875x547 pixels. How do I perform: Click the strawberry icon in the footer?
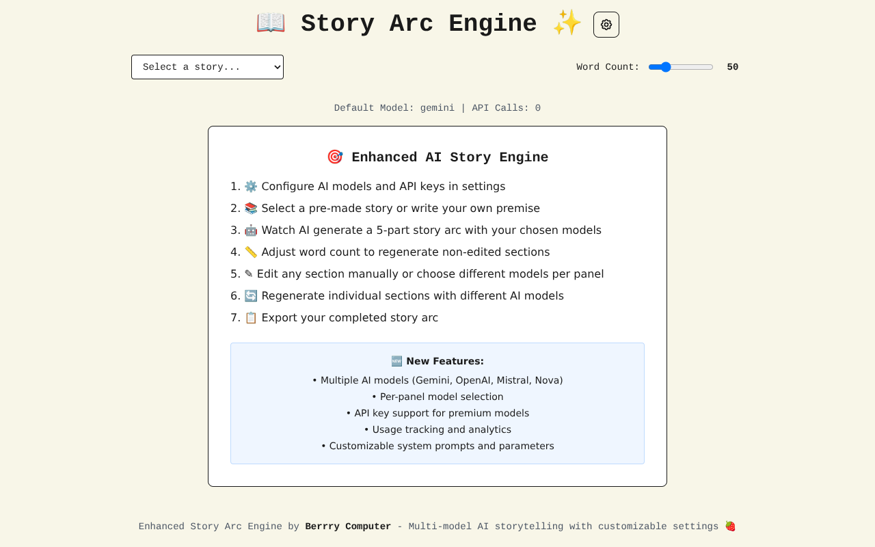(x=730, y=525)
